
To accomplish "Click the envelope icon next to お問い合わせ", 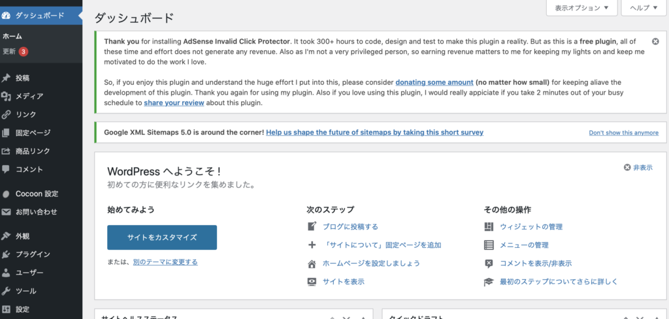I will click(x=5, y=211).
